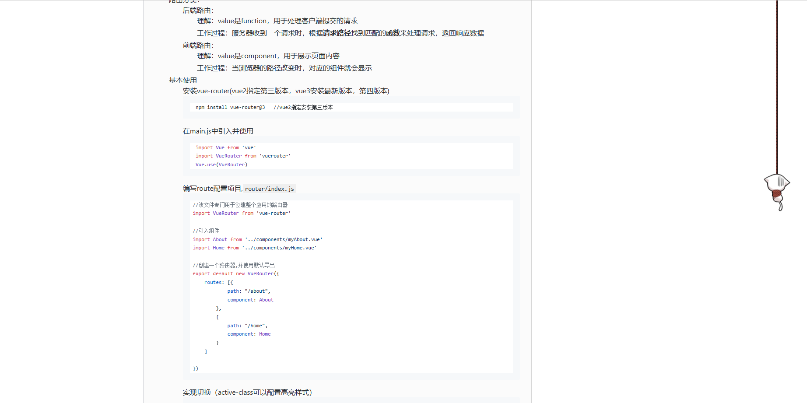Click the 'export default new VueRouter({' line
This screenshot has height=403, width=807.
tap(236, 273)
